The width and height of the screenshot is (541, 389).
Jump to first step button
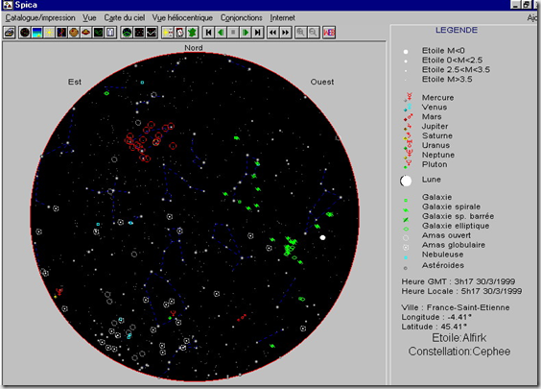click(208, 33)
